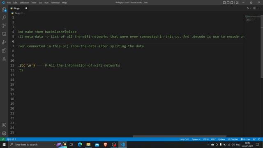
Task: Open Windows Action Center notifications
Action: coord(257,144)
